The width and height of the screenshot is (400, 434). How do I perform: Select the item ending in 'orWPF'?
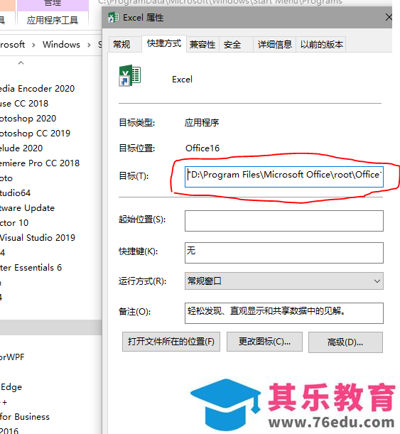(x=12, y=357)
